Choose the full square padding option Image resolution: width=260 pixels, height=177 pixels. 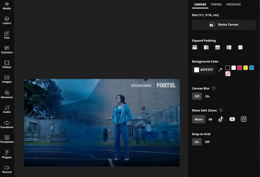240,47
